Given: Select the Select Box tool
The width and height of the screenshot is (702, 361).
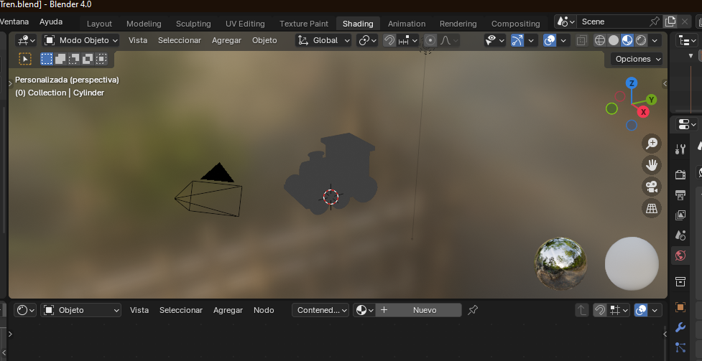Looking at the screenshot, I should click(x=25, y=59).
